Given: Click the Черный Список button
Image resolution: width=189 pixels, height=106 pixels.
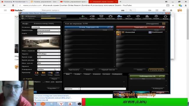Looking at the screenshot, I should [x=108, y=70].
